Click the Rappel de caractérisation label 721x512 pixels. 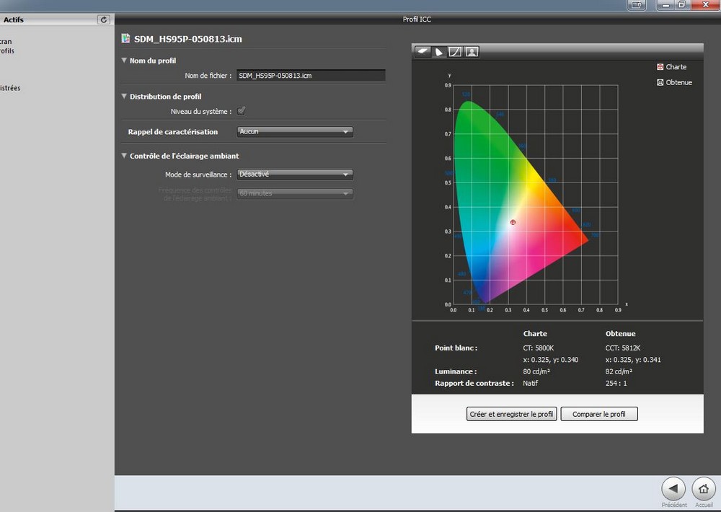(173, 131)
